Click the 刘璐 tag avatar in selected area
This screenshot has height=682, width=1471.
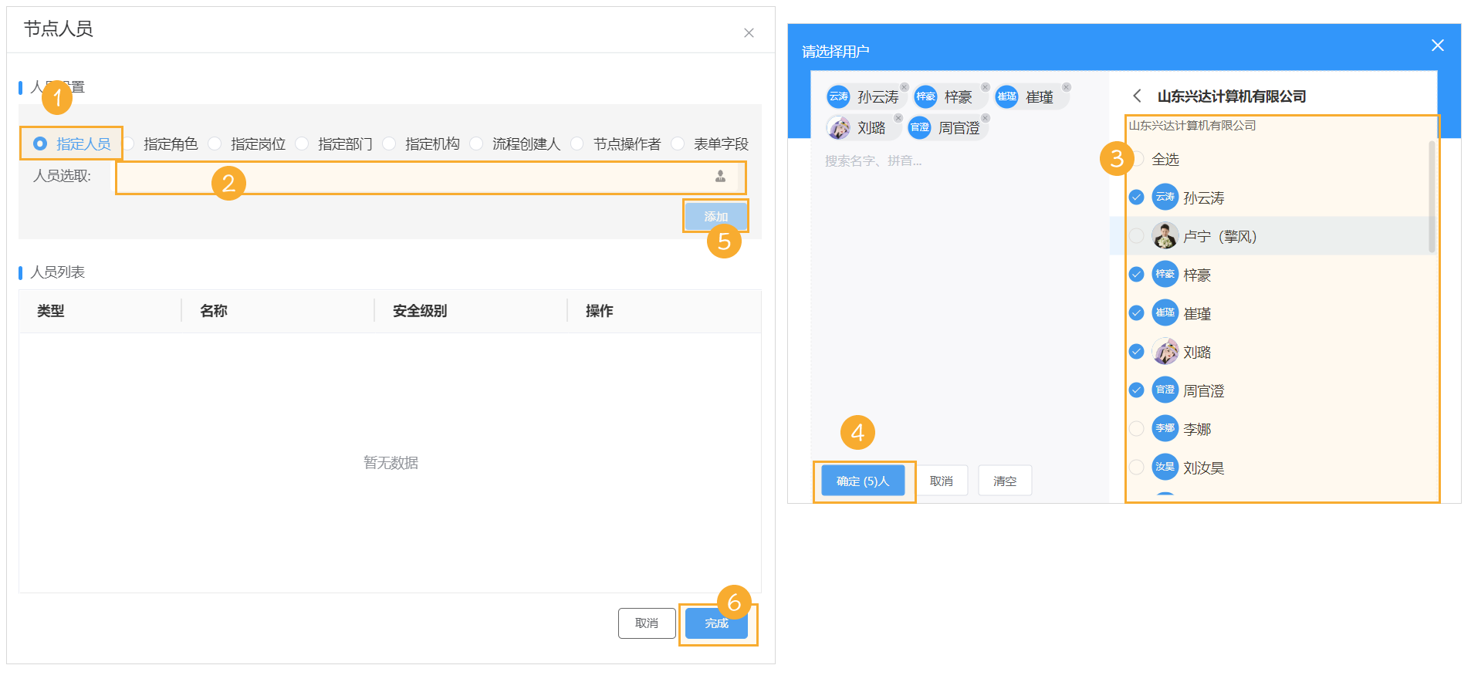pyautogui.click(x=838, y=127)
